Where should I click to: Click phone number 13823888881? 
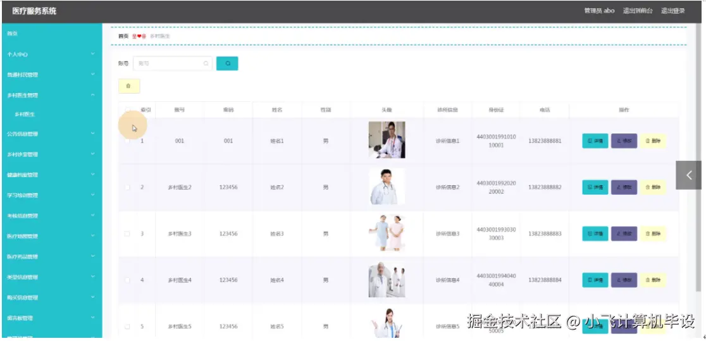545,141
